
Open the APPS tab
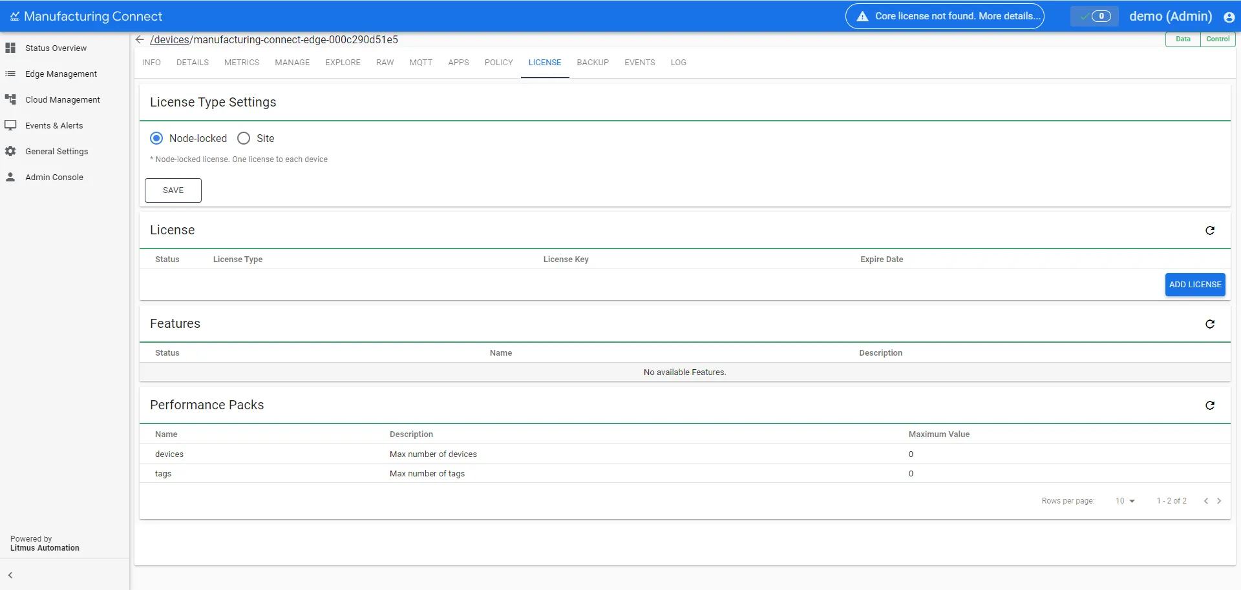(459, 63)
